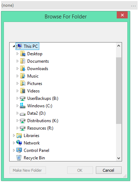Select the Desktop label
This screenshot has width=139, height=182.
click(x=35, y=54)
